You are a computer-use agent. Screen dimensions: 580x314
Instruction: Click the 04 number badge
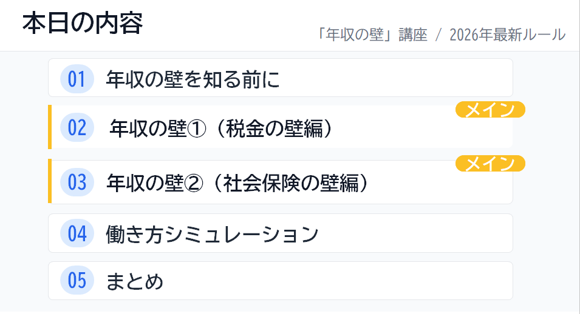point(77,233)
